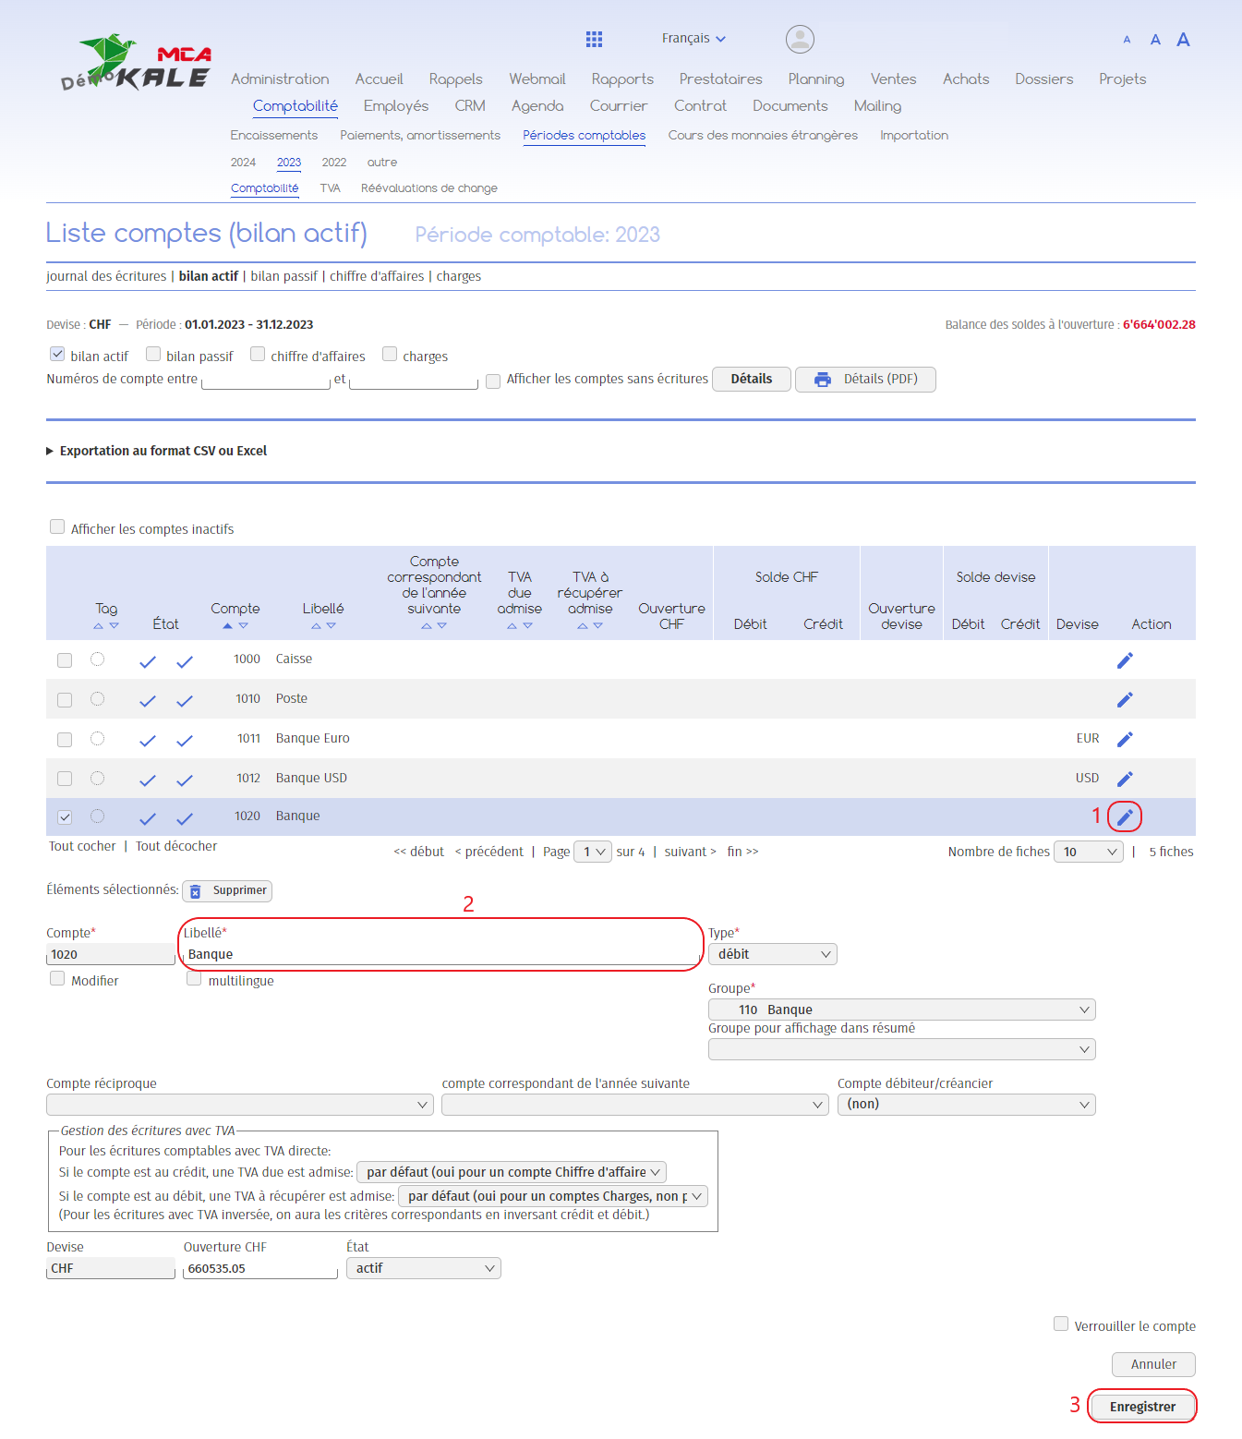Open the Compte réciproque dropdown
1242x1439 pixels.
pyautogui.click(x=240, y=1105)
